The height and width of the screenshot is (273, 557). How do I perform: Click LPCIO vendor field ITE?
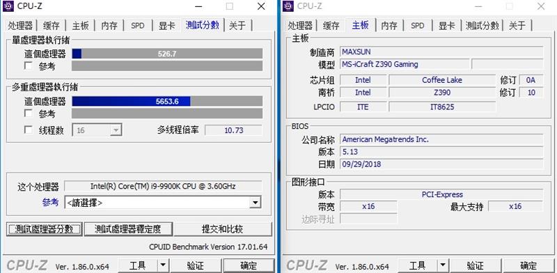click(363, 107)
